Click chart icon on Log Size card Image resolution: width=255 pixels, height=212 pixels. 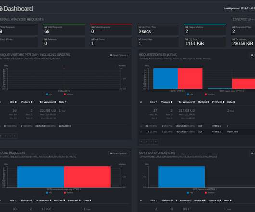(x=187, y=39)
